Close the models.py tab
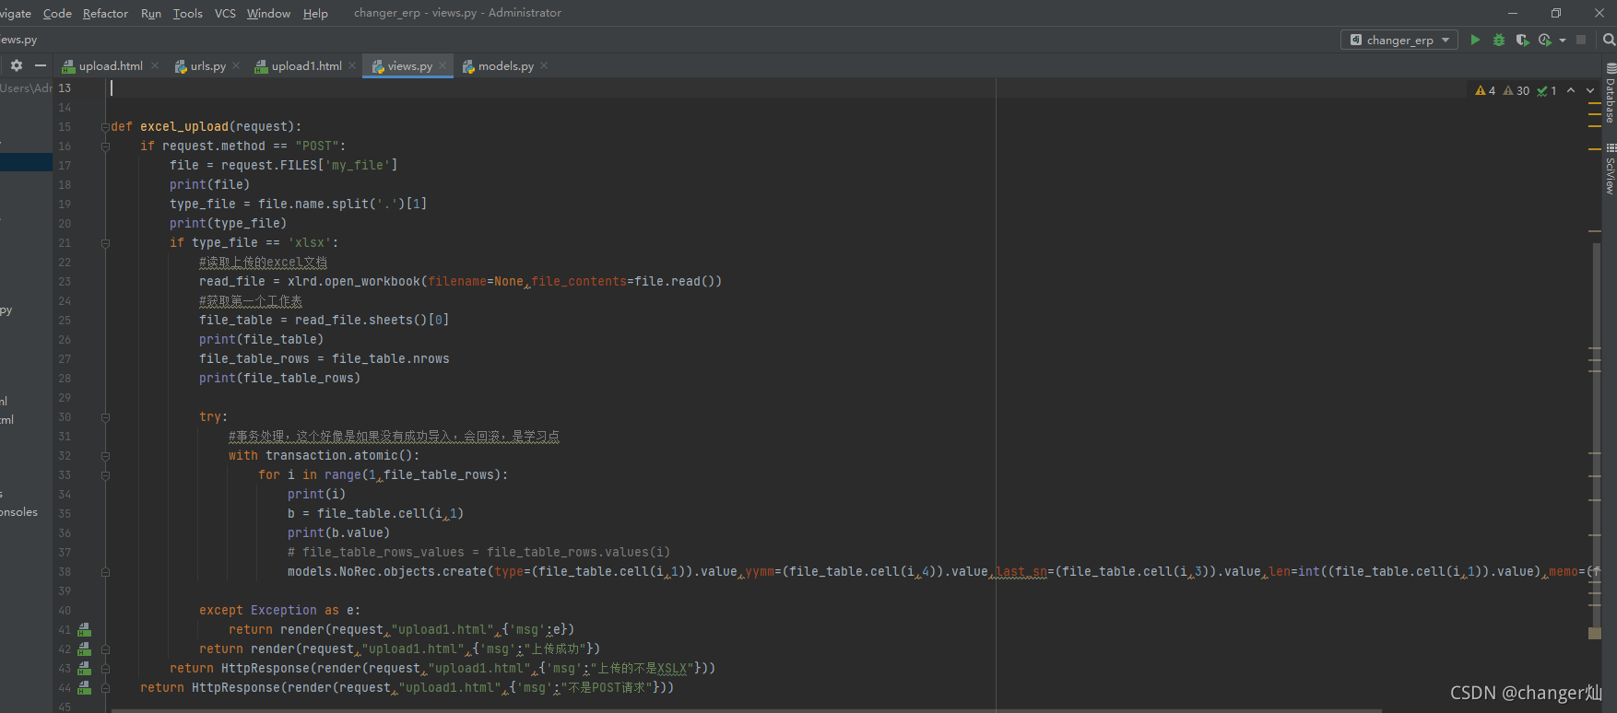 click(x=544, y=65)
